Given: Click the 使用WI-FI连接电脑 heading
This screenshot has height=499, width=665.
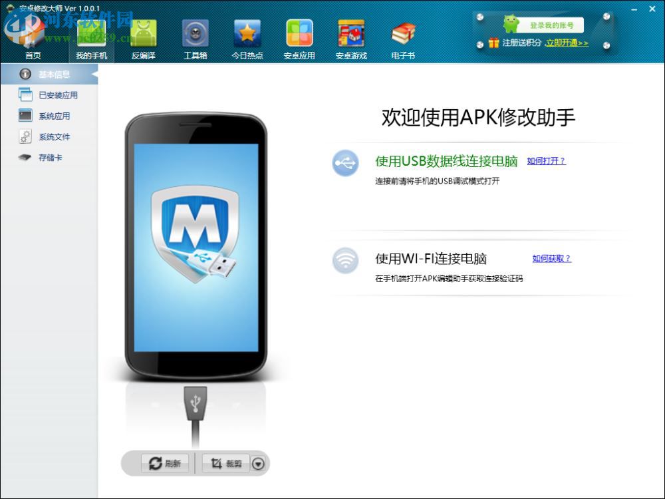Looking at the screenshot, I should pyautogui.click(x=431, y=259).
